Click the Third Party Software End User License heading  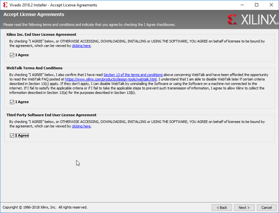52,115
